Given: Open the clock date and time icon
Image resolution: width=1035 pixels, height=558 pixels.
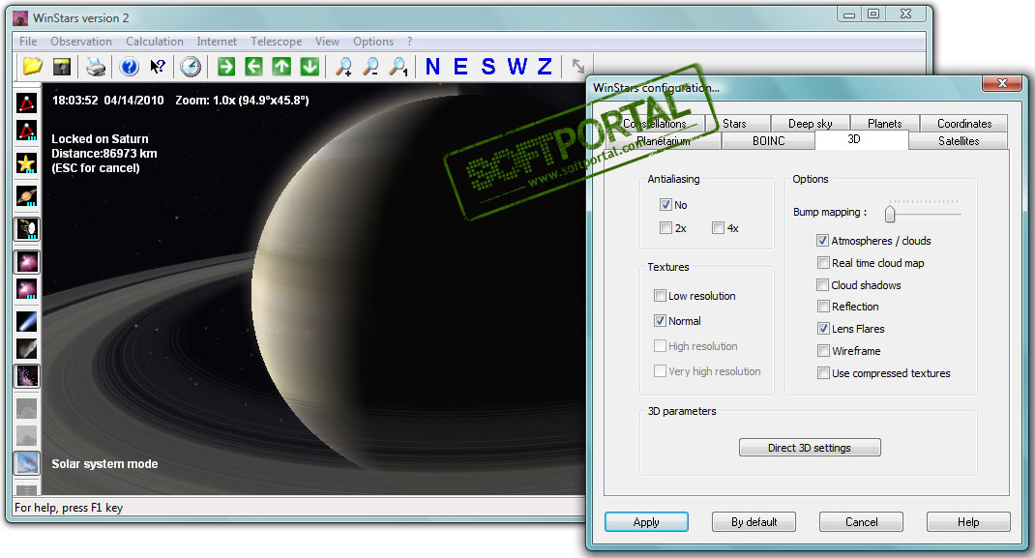Looking at the screenshot, I should (191, 67).
